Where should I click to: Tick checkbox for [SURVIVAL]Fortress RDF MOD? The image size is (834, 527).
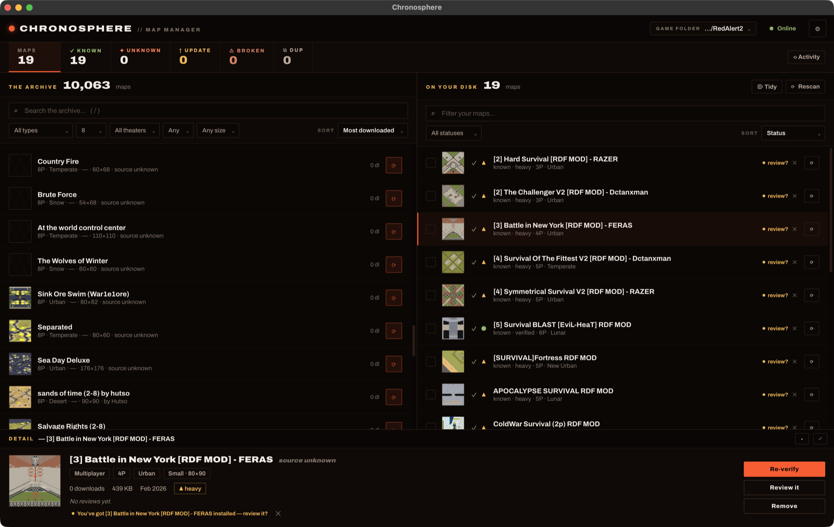point(430,361)
